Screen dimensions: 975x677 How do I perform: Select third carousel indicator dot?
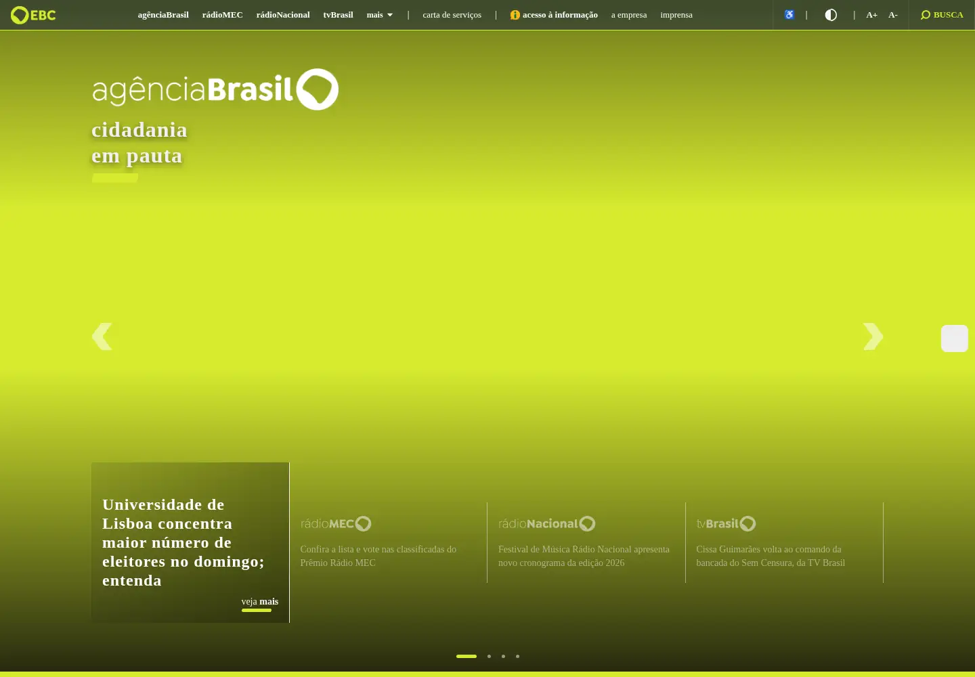(503, 656)
